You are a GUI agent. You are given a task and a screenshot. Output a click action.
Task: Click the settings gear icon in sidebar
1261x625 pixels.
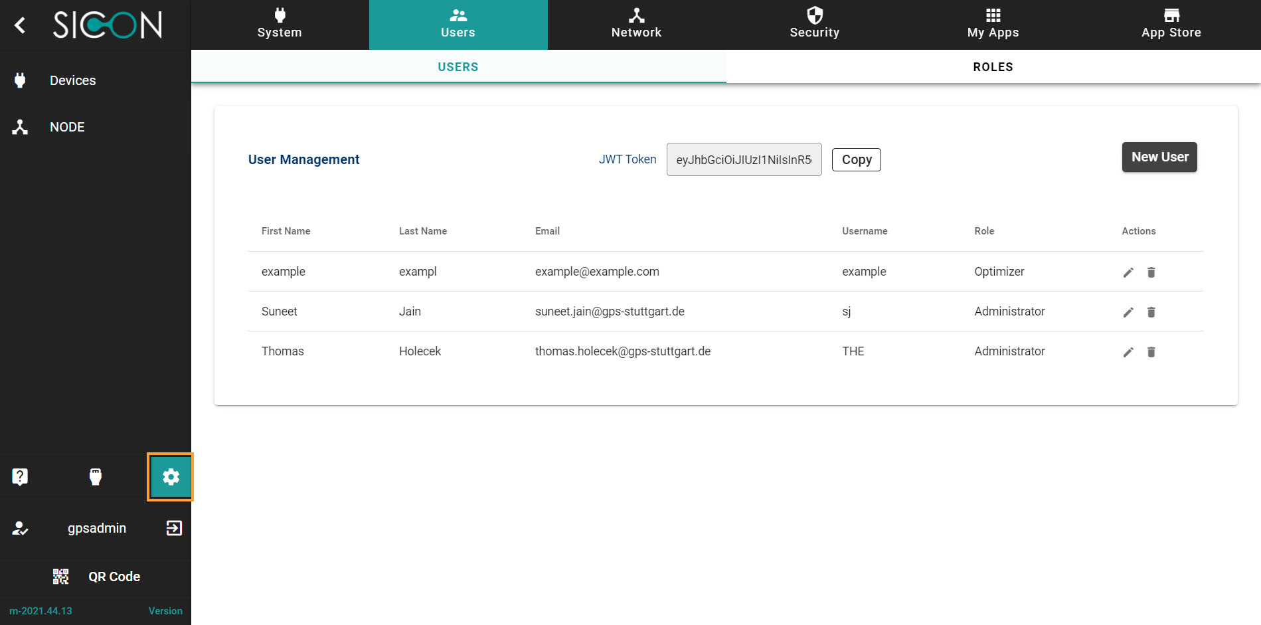tap(171, 477)
